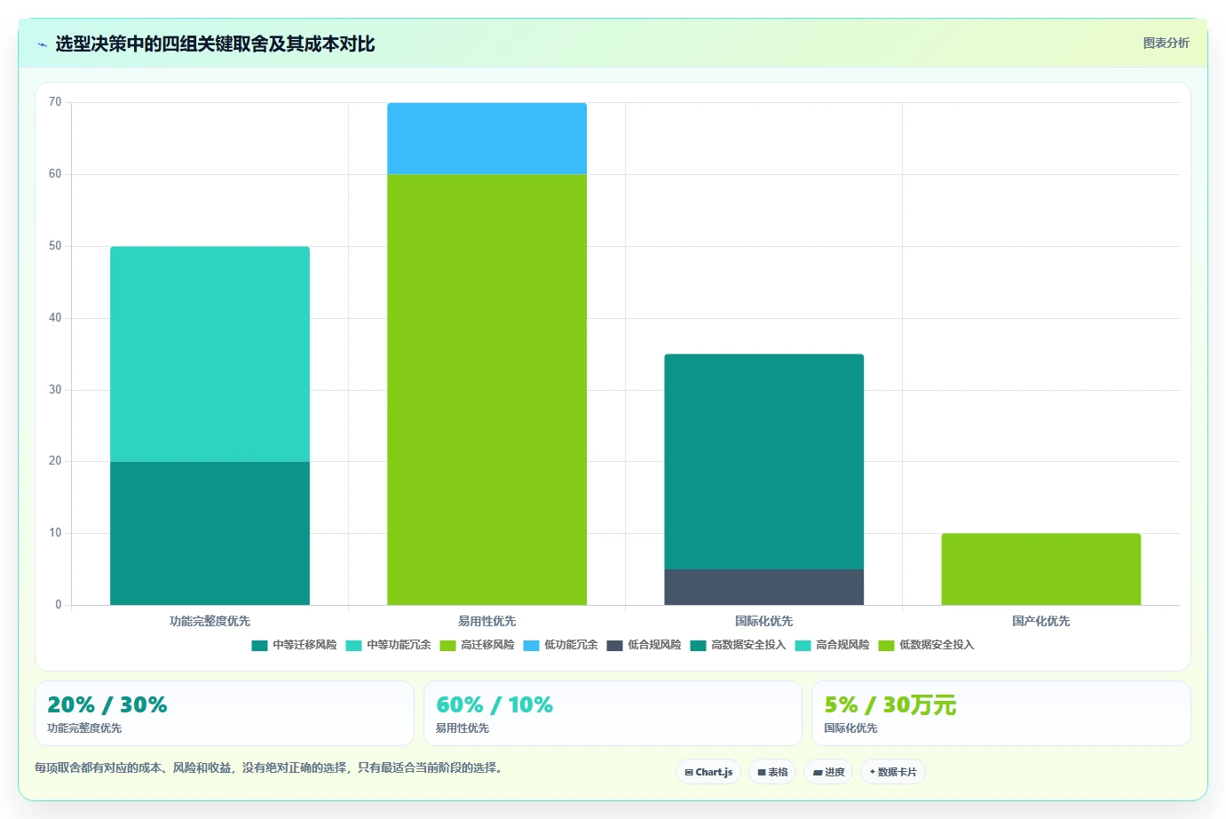The height and width of the screenshot is (819, 1226).
Task: Toggle the 高数据安全投入 legend item
Action: pyautogui.click(x=738, y=645)
